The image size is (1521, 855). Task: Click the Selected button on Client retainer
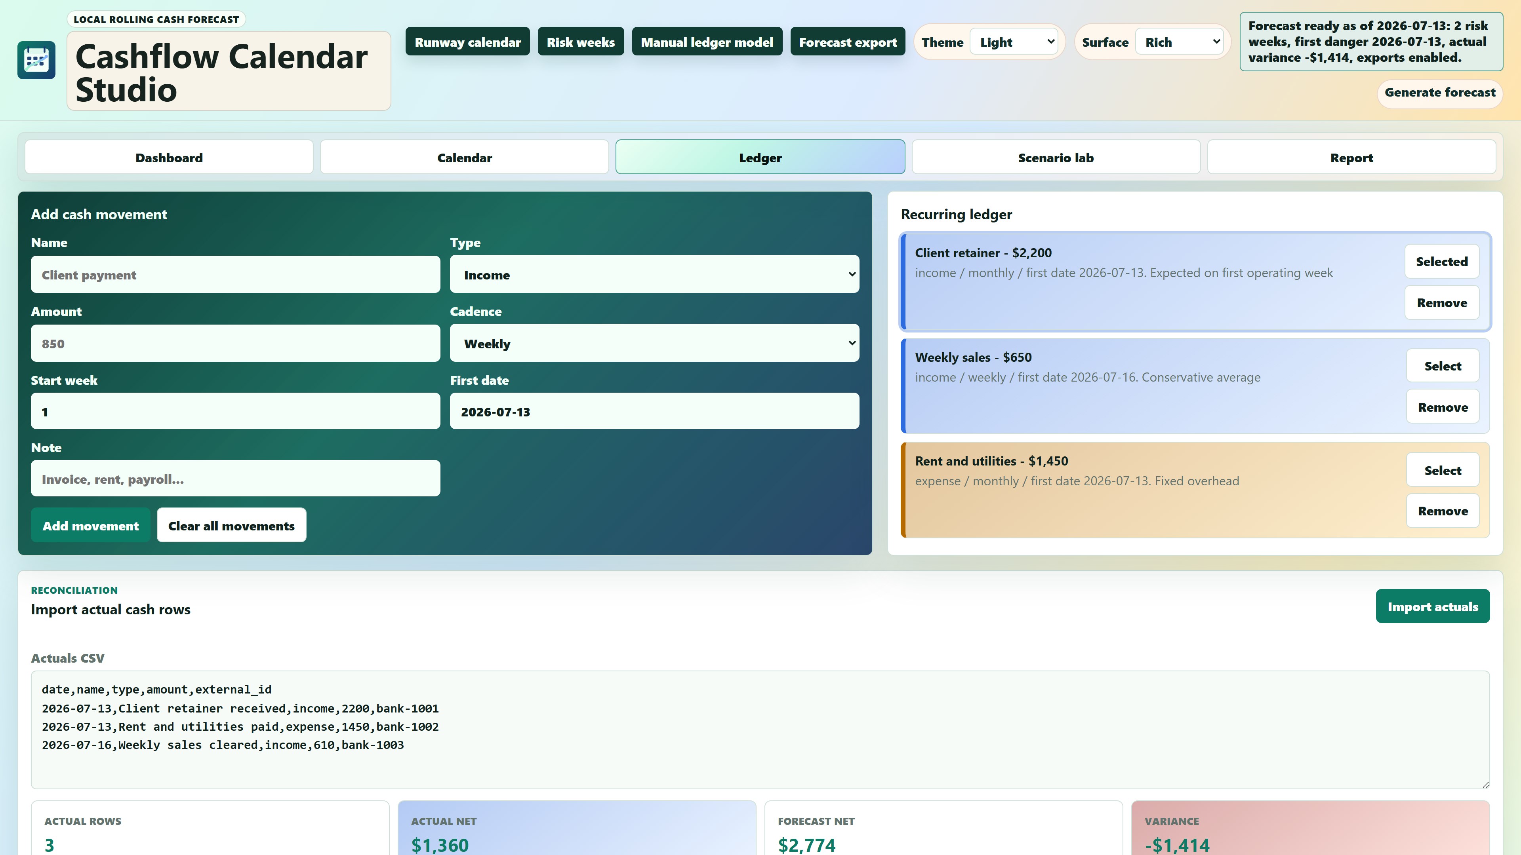click(x=1441, y=261)
